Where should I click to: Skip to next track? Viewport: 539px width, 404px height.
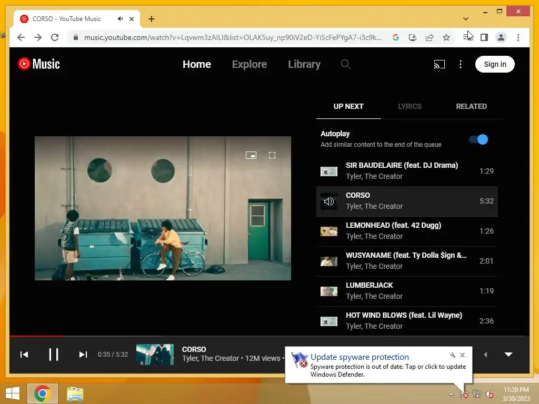coord(83,354)
